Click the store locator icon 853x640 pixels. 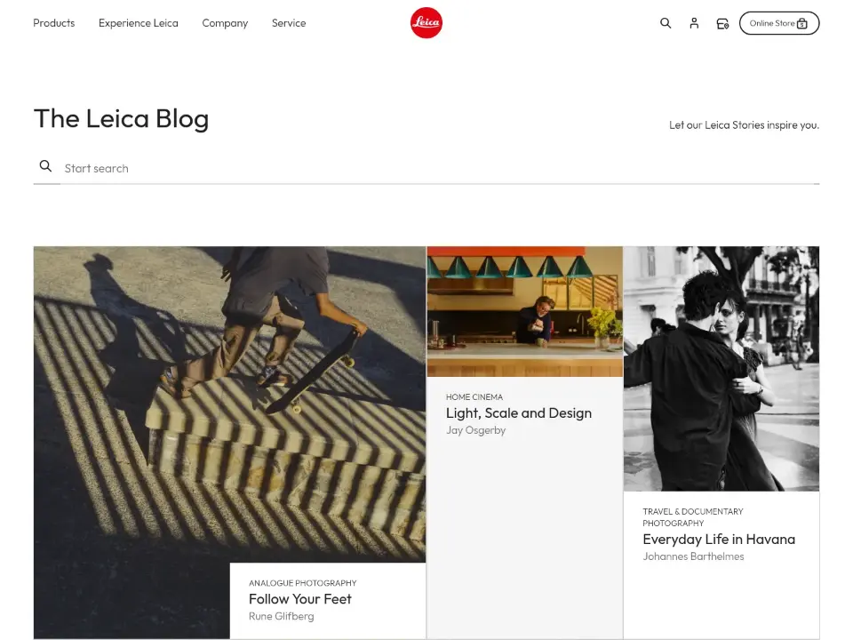coord(722,23)
